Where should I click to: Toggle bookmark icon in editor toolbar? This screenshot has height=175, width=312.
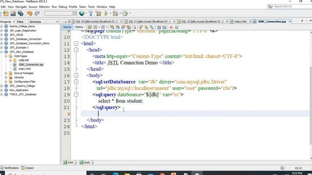152,27
